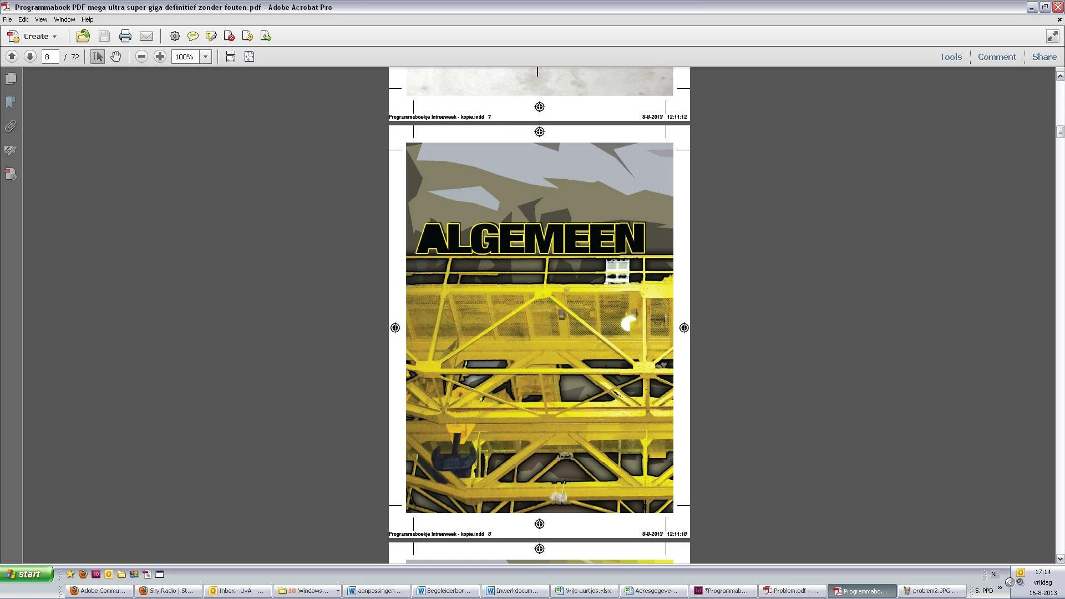Open the Bookmarks navigation panel
Image resolution: width=1065 pixels, height=599 pixels.
click(x=11, y=103)
